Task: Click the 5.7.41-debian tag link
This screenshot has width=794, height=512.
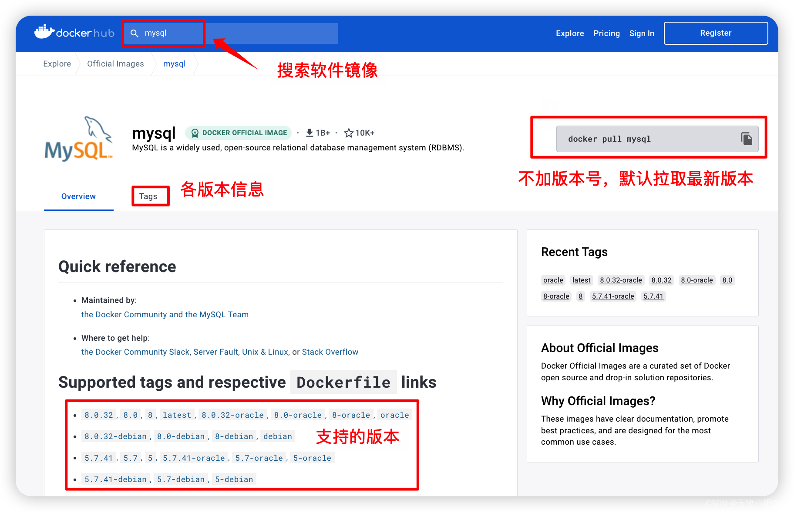Action: [x=115, y=479]
